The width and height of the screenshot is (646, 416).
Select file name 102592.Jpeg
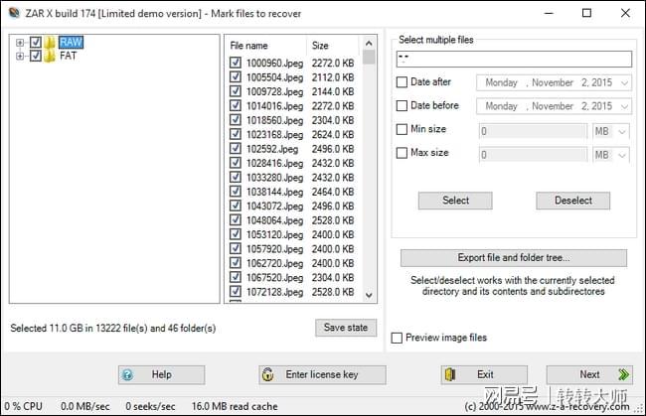(272, 149)
